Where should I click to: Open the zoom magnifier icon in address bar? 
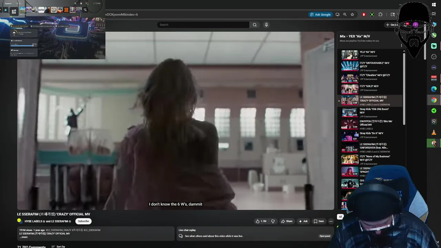[x=345, y=14]
